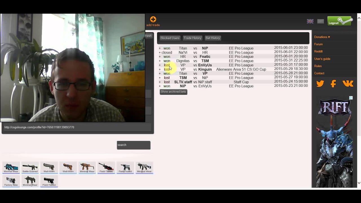Expand the VP vs EnVyUs bet row

pos(160,65)
